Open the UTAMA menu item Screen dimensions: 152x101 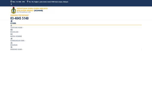(x=13, y=23)
